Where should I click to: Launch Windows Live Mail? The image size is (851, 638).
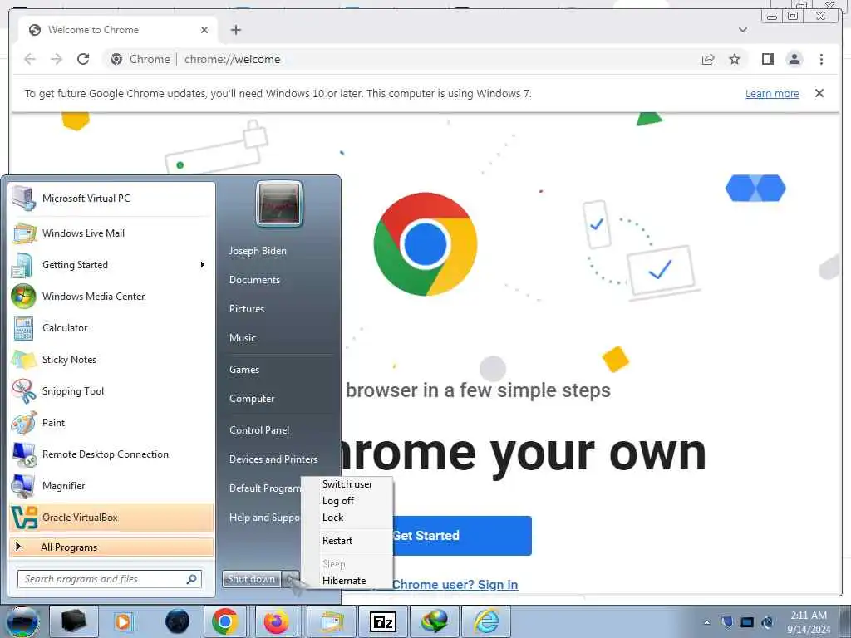pos(111,233)
